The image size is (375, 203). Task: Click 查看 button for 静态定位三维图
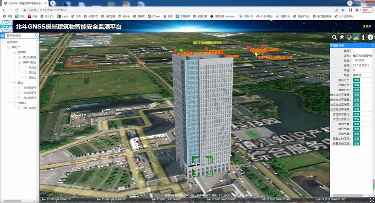coord(356,95)
